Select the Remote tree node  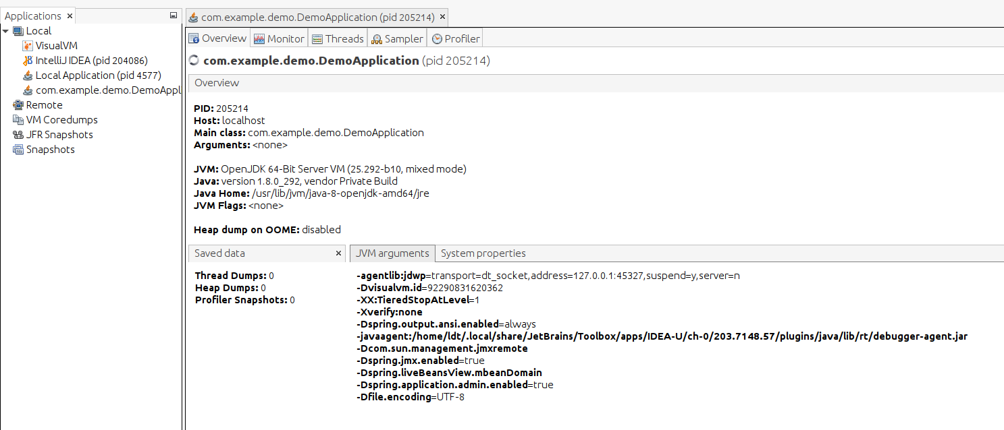click(45, 105)
